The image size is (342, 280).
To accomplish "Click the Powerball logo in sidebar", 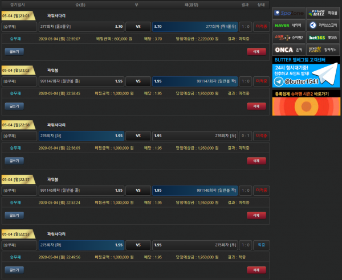I will [323, 13].
